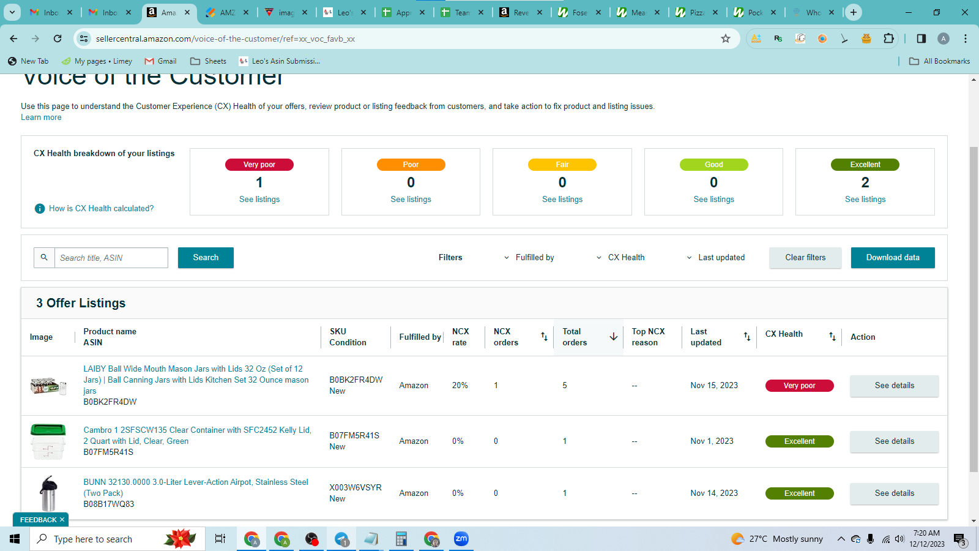Open the All Bookmarks folder
The height and width of the screenshot is (551, 979).
[939, 61]
